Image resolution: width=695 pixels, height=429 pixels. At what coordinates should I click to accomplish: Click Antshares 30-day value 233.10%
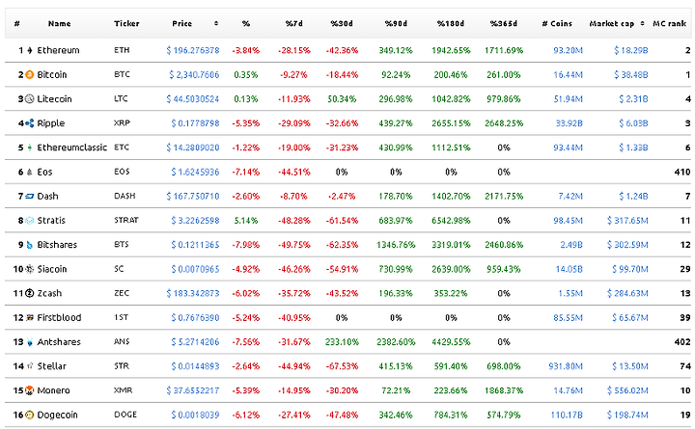342,342
